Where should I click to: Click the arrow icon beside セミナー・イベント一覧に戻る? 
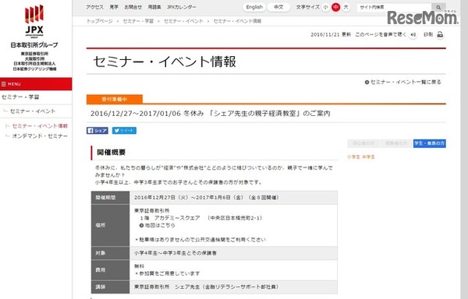coord(367,83)
